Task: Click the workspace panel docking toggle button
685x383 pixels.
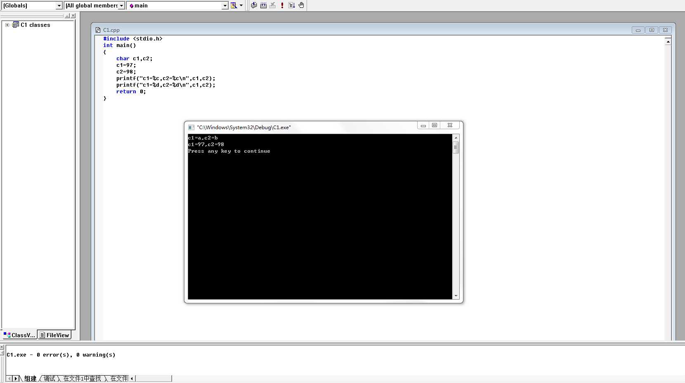Action: point(67,16)
